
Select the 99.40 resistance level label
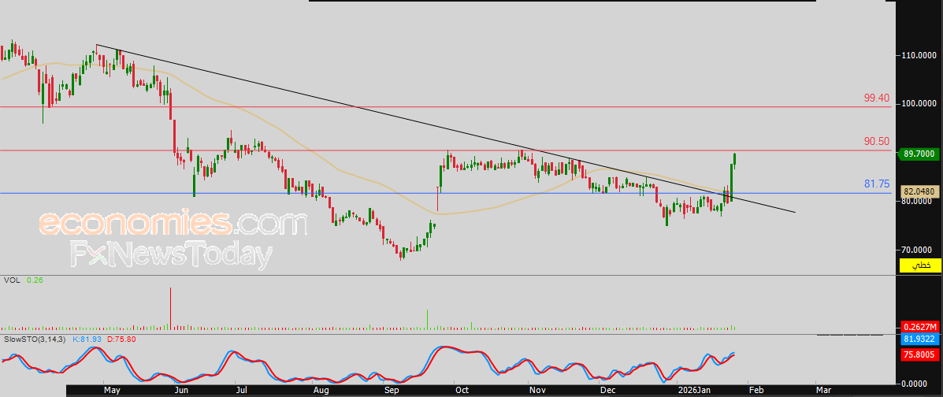click(877, 98)
